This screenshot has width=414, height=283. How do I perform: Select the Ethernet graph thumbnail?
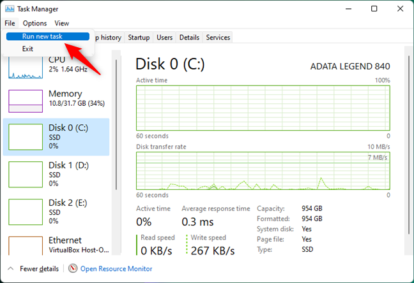tap(26, 245)
